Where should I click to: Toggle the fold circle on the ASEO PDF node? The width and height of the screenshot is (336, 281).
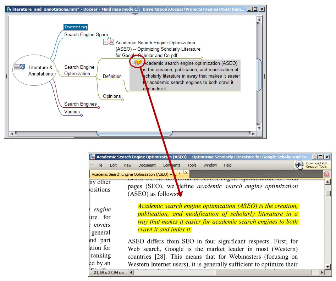(202, 58)
